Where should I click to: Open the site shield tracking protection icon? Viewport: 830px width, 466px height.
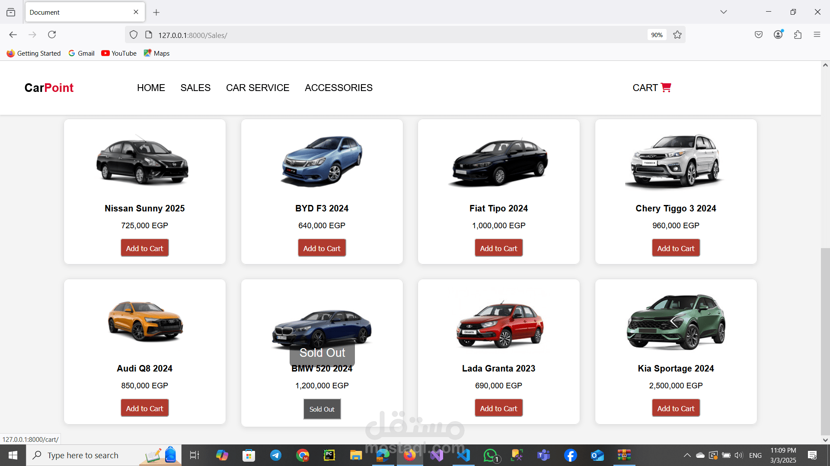pos(134,35)
